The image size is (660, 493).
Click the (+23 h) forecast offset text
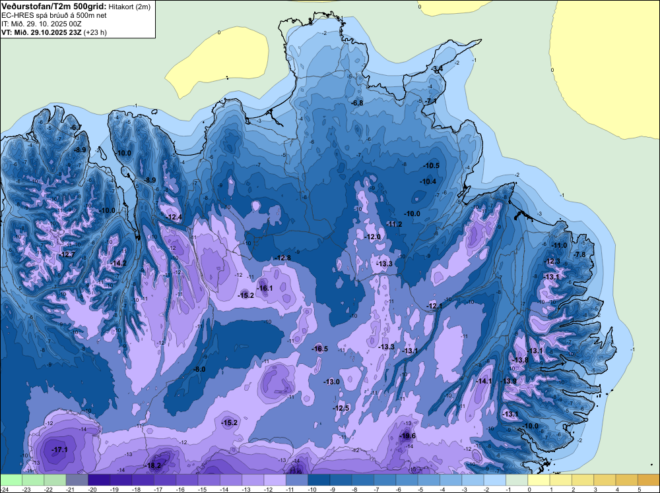(x=95, y=32)
